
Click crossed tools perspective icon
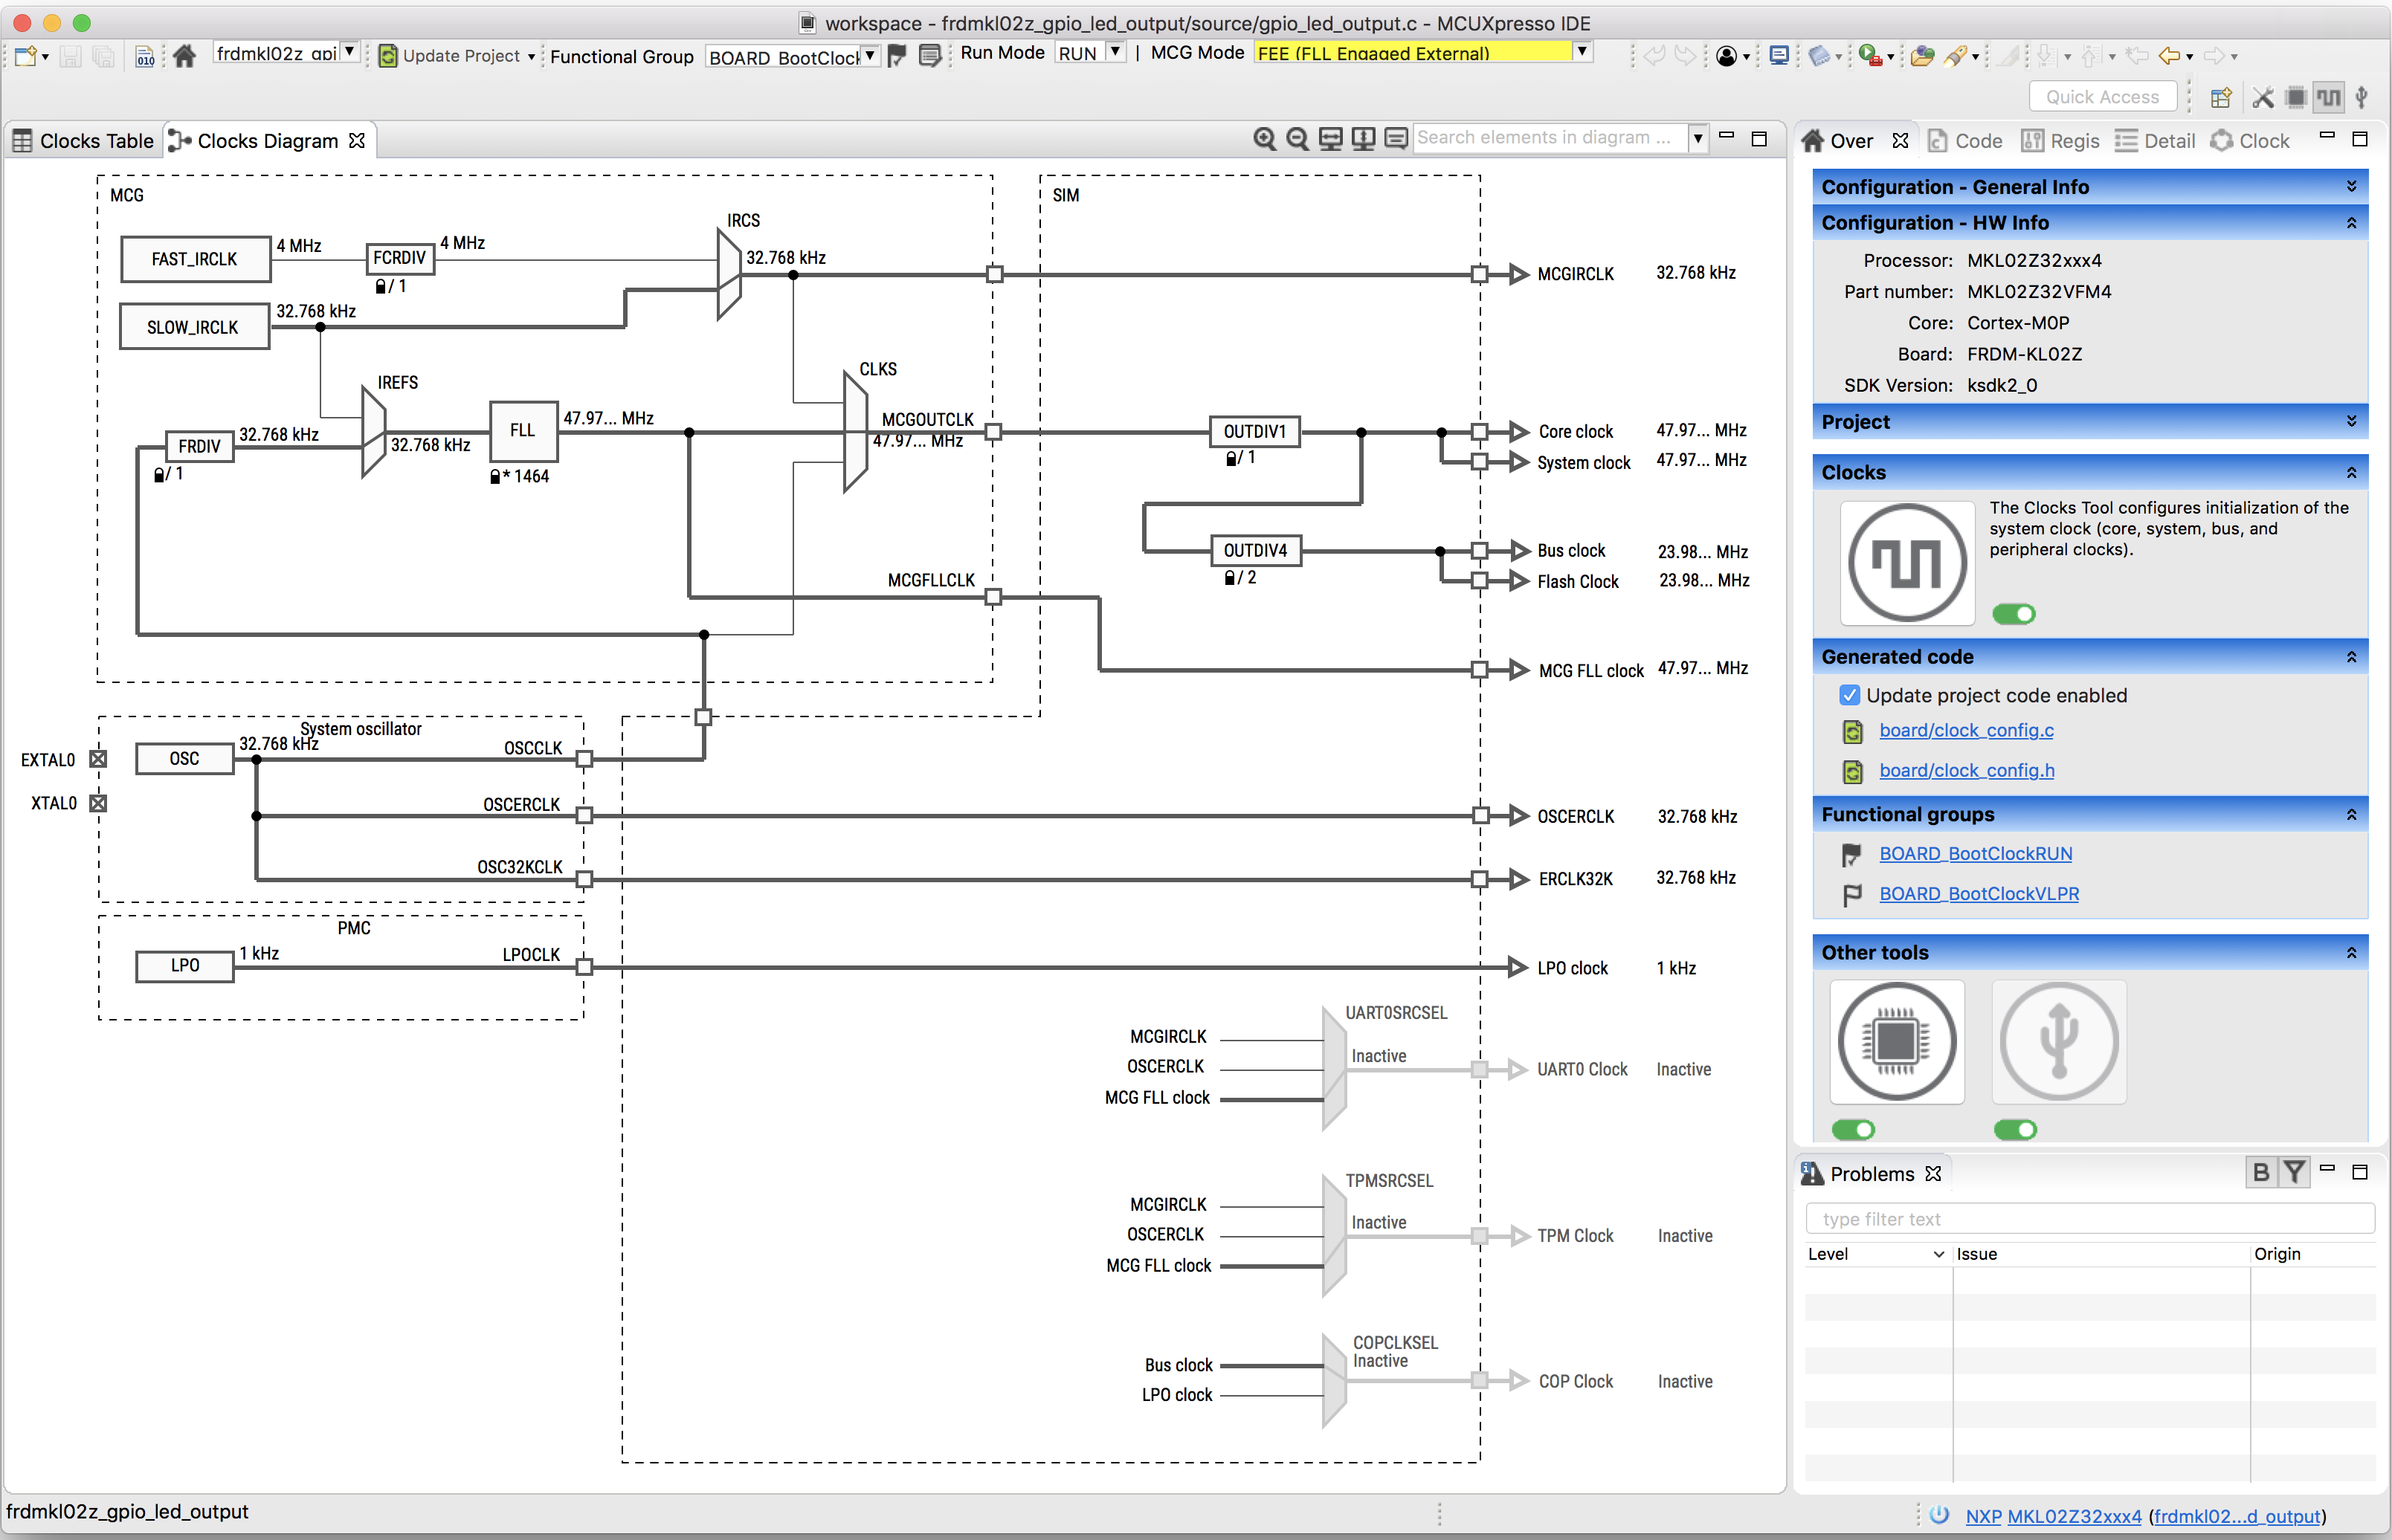(2263, 97)
